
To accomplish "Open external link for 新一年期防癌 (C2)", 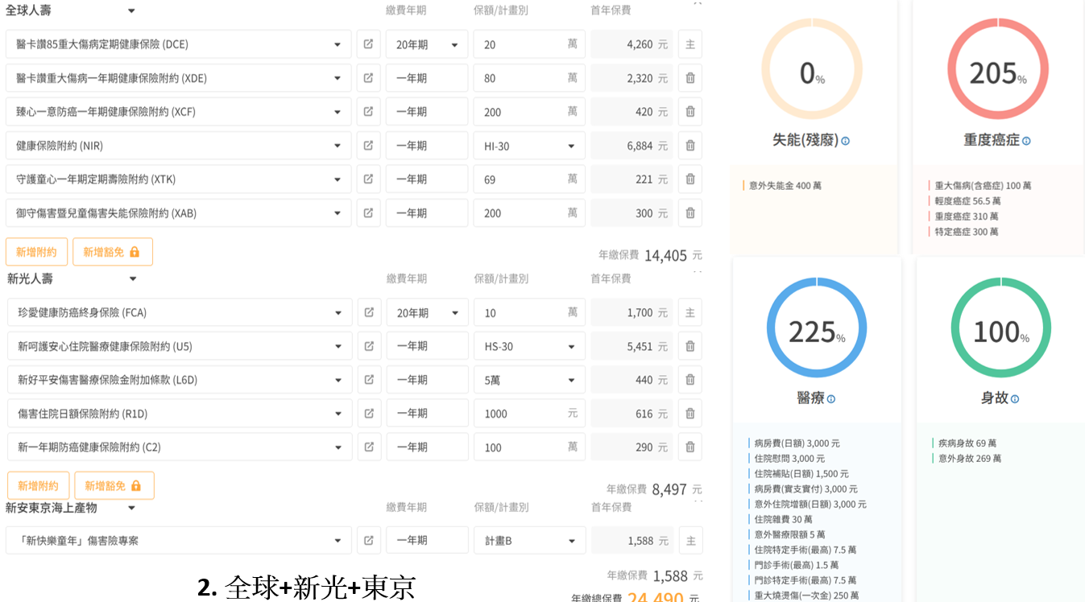I will click(369, 447).
